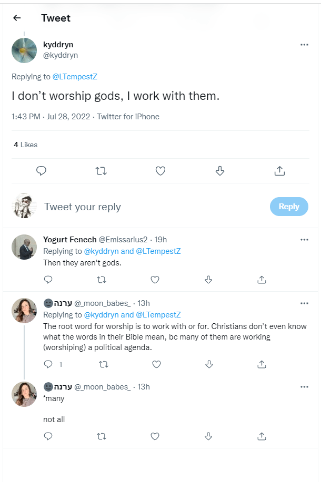321x482 pixels.
Task: Reply to kyddryn's main tweet via comment icon
Action: [x=42, y=170]
